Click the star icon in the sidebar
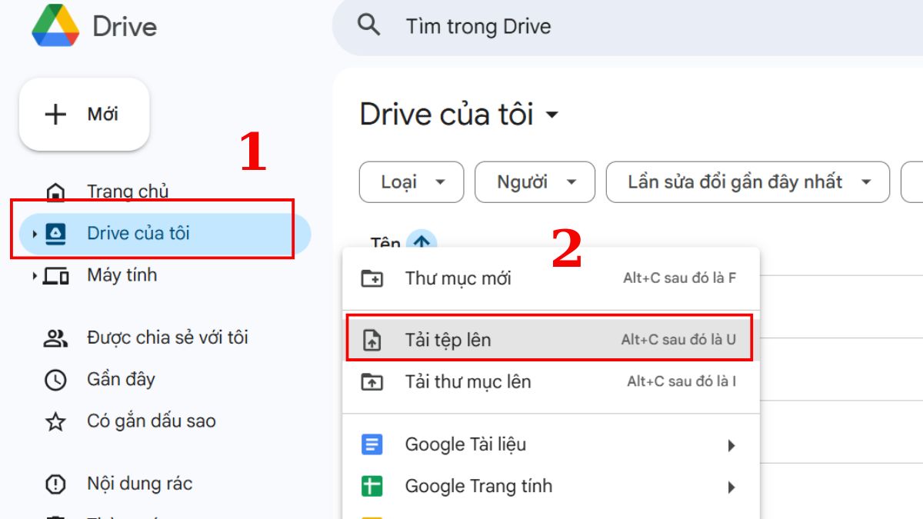923x519 pixels. tap(55, 421)
